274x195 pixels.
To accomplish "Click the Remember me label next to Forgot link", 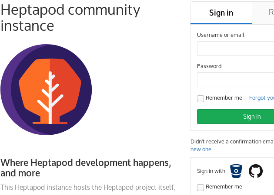I will [224, 98].
